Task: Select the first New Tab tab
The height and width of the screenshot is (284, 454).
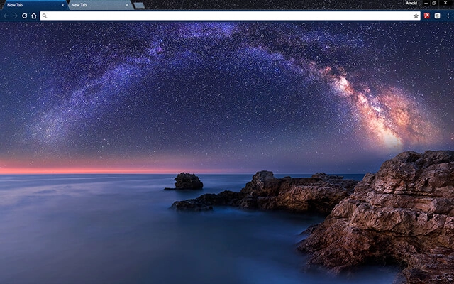Action: click(35, 5)
